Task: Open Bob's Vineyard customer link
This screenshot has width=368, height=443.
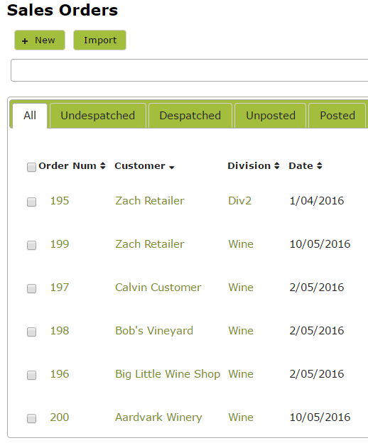Action: [x=154, y=331]
